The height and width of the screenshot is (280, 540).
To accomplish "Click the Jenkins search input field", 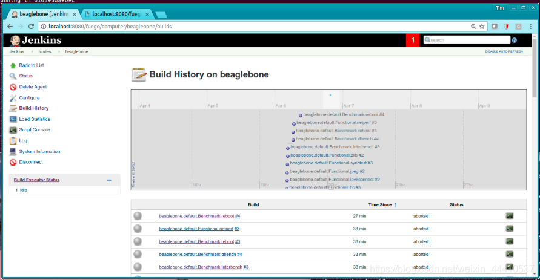I will point(467,40).
